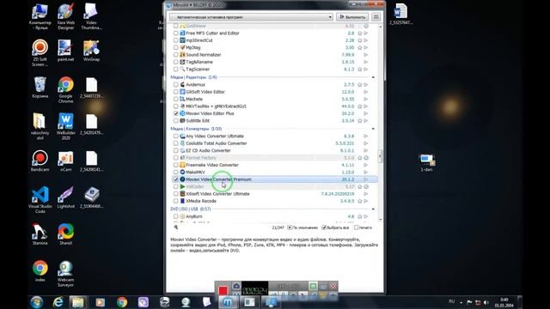Open the Автоматическая установка программ dropdown
This screenshot has width=550, height=309.
(251, 17)
